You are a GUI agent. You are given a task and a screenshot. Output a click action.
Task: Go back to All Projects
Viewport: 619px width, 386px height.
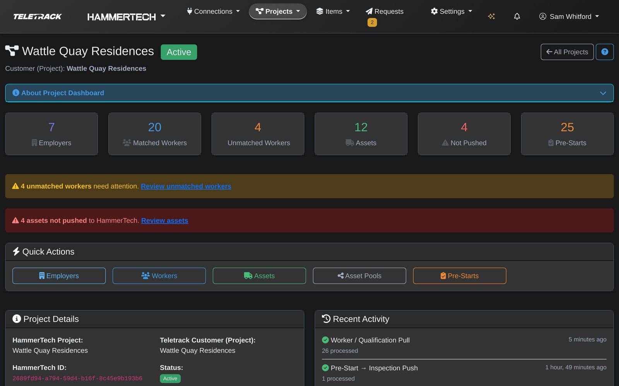coord(567,52)
